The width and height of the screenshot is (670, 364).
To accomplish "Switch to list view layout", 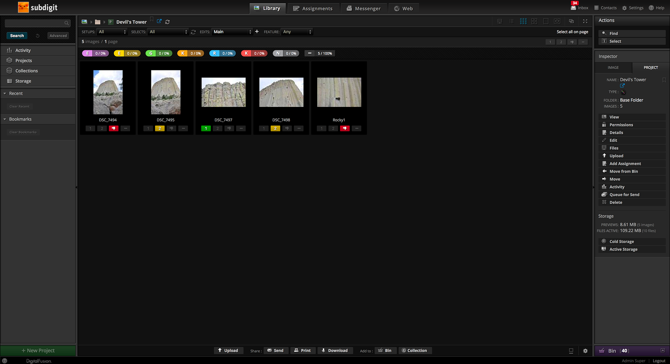I will point(512,21).
